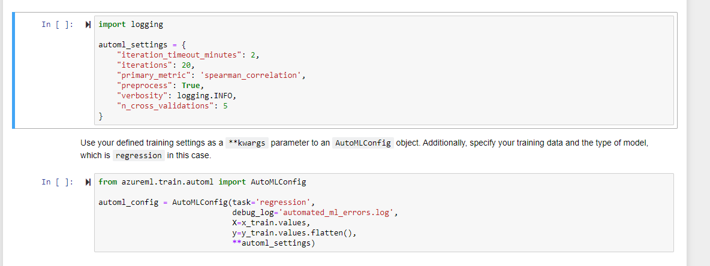Viewport: 710px width, 266px height.
Task: Click the AutoMLConfig inline code in the markdown text
Action: click(x=363, y=143)
